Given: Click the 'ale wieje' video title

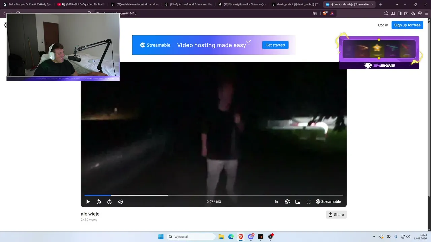Looking at the screenshot, I should coord(90,214).
